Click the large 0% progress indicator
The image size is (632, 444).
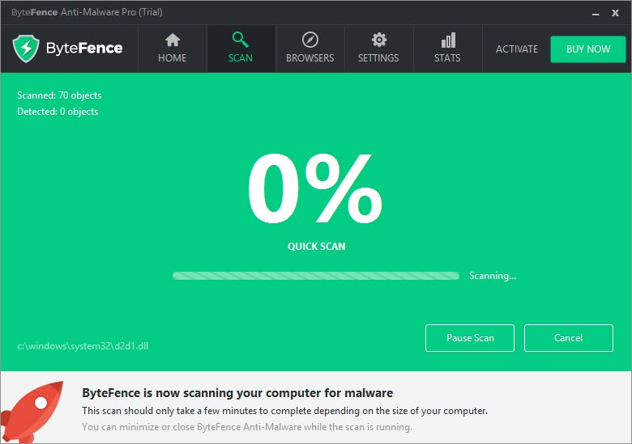pyautogui.click(x=315, y=188)
